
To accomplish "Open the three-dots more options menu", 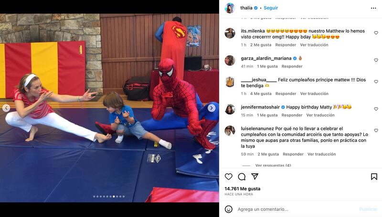I will 373,8.
